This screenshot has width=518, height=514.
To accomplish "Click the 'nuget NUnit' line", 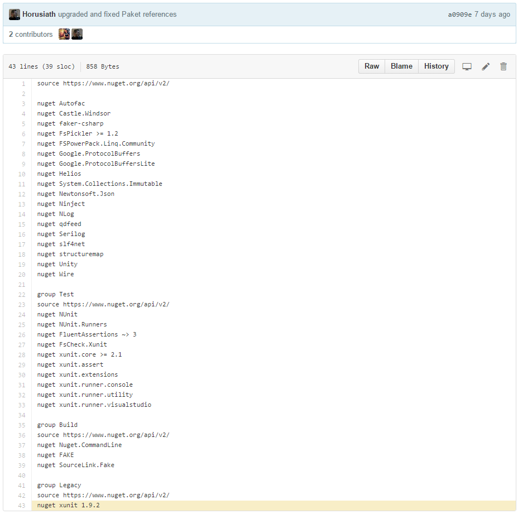I will [57, 314].
